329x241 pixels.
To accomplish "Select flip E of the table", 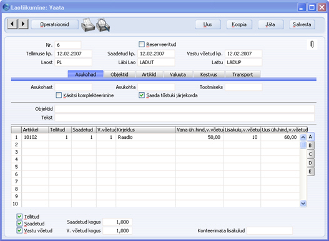I will [310, 171].
